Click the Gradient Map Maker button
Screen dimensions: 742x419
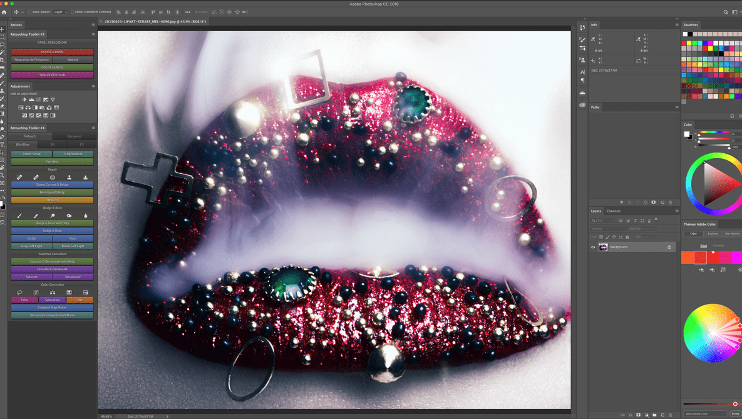pyautogui.click(x=52, y=308)
